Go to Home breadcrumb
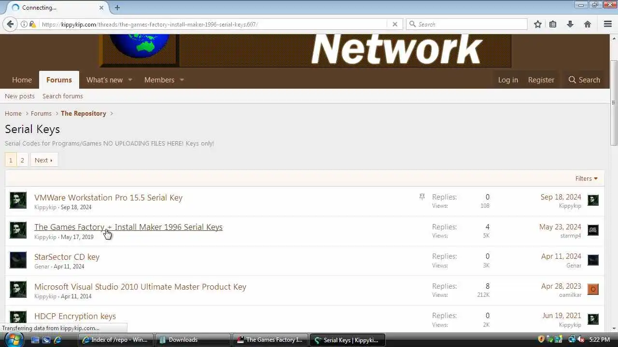Image resolution: width=618 pixels, height=347 pixels. (x=13, y=113)
